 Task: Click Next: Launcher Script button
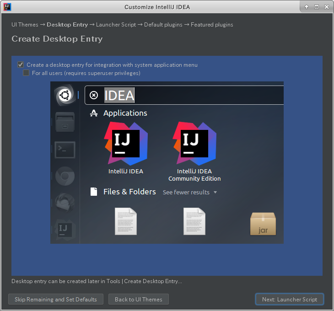pyautogui.click(x=290, y=299)
